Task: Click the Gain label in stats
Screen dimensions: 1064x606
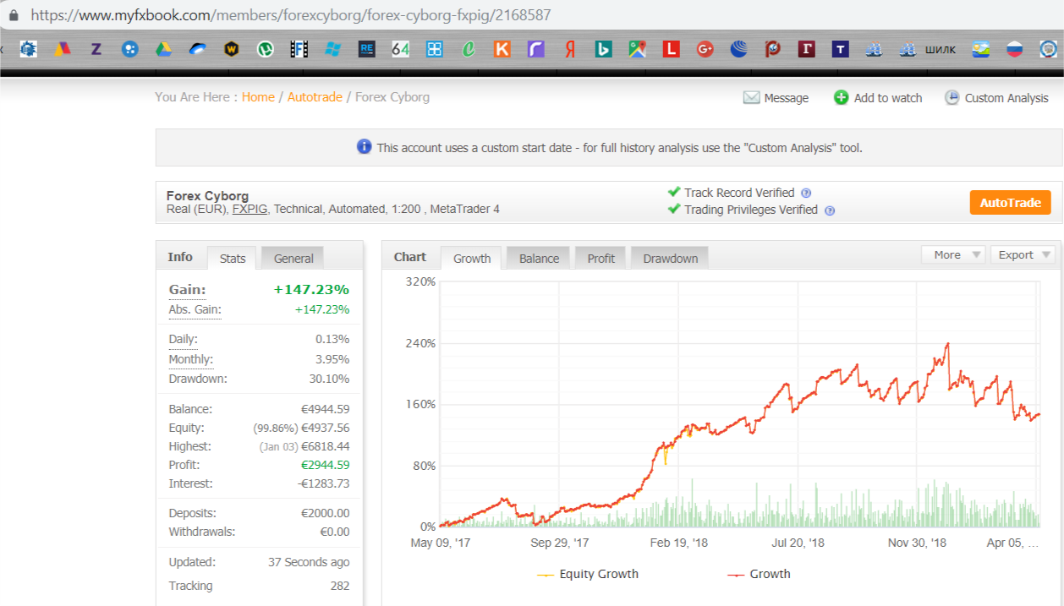Action: (187, 290)
